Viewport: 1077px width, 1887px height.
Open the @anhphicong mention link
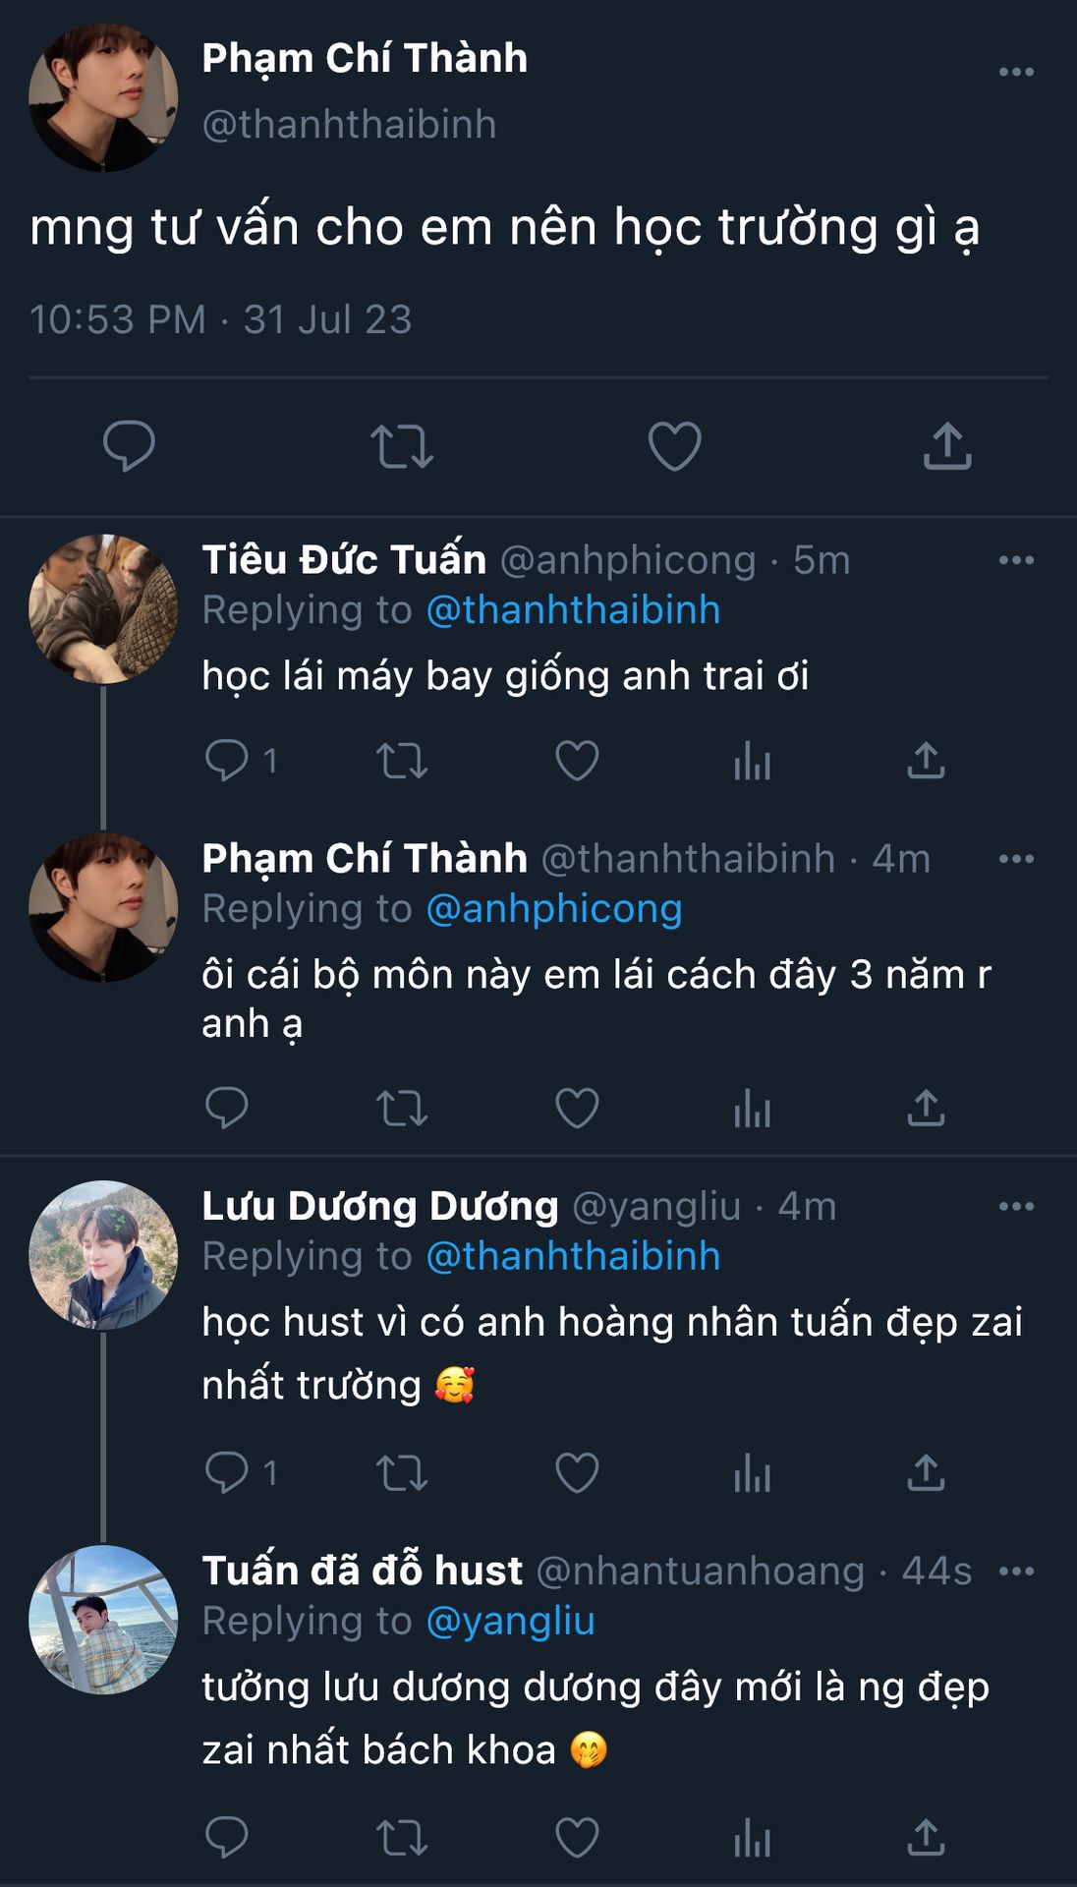tap(554, 909)
